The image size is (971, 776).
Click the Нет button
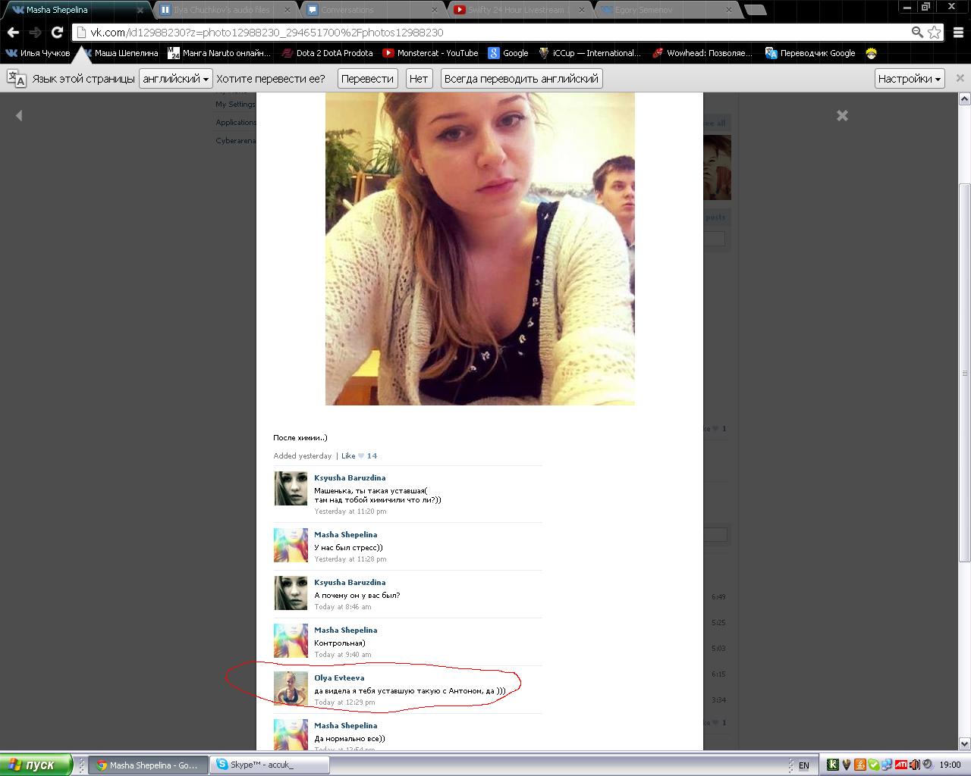click(419, 79)
